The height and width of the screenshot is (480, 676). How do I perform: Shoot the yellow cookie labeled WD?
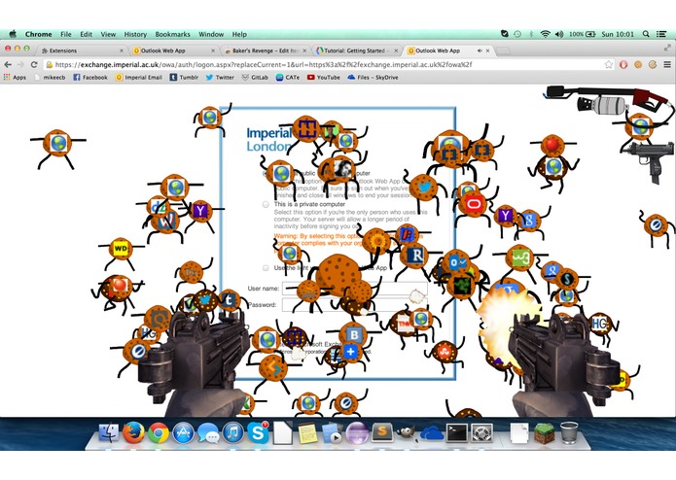(121, 249)
